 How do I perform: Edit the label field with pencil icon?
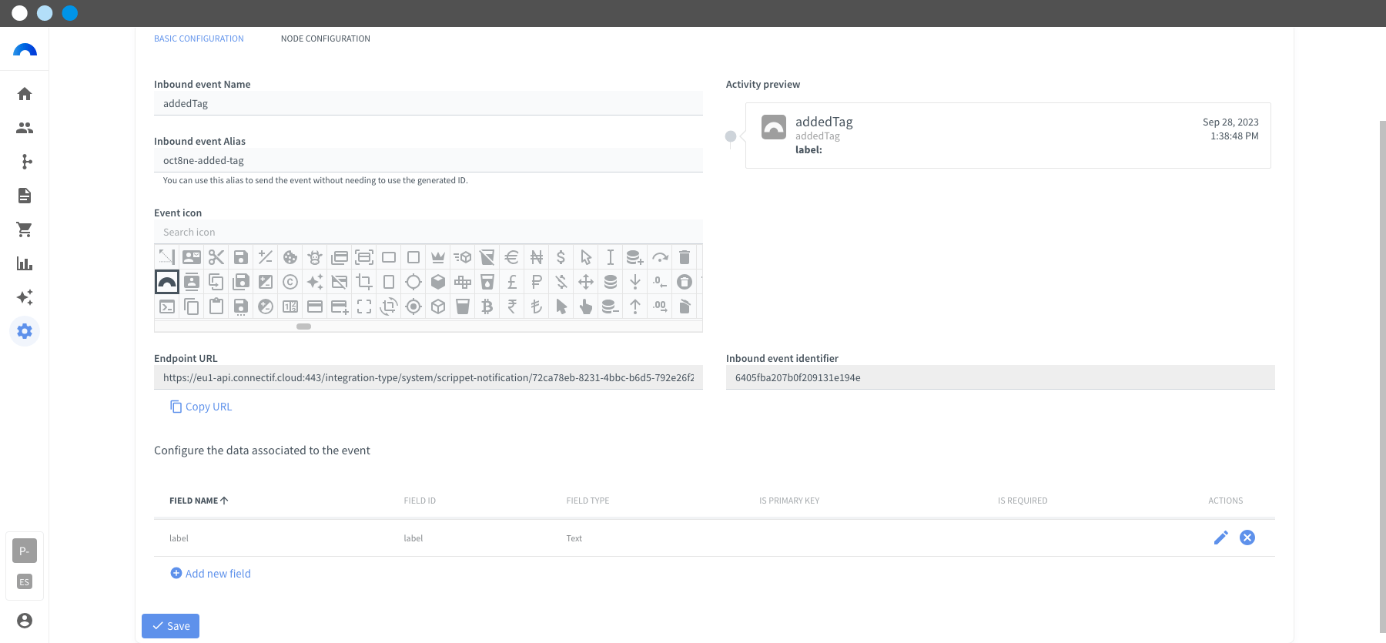[1221, 538]
